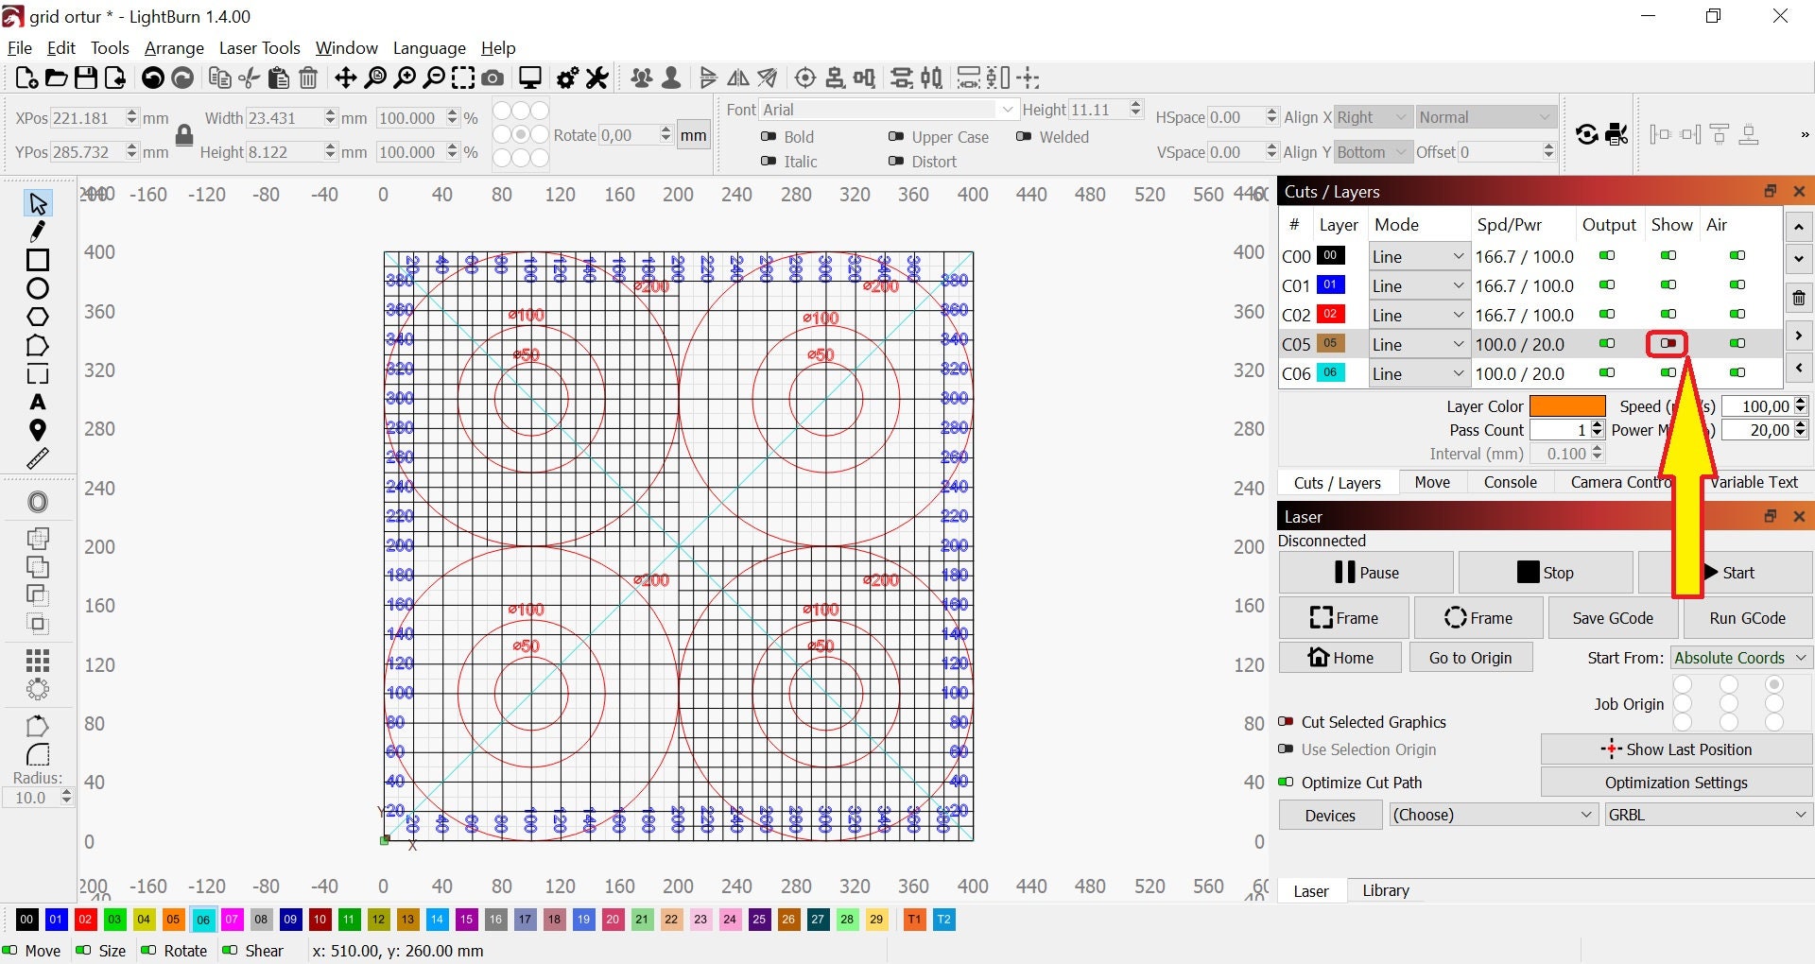The height and width of the screenshot is (964, 1815).
Task: Toggle Optimize Cut Path switch
Action: [x=1286, y=782]
